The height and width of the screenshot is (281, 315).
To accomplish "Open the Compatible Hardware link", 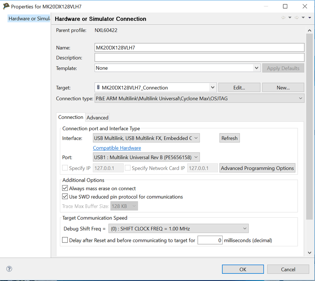I will [x=117, y=148].
